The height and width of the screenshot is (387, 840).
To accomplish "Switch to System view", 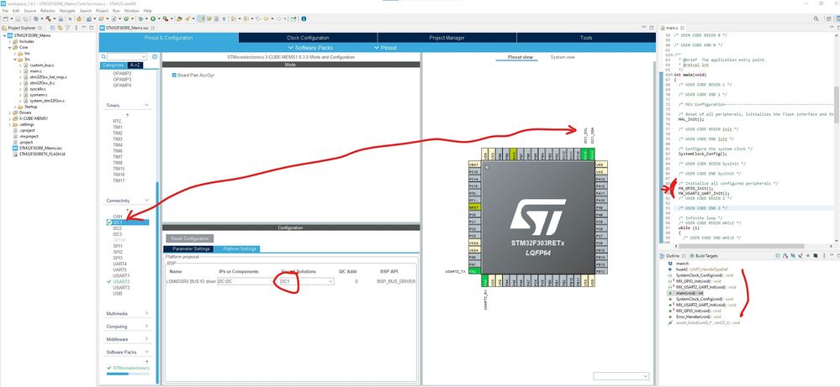I will [x=563, y=57].
